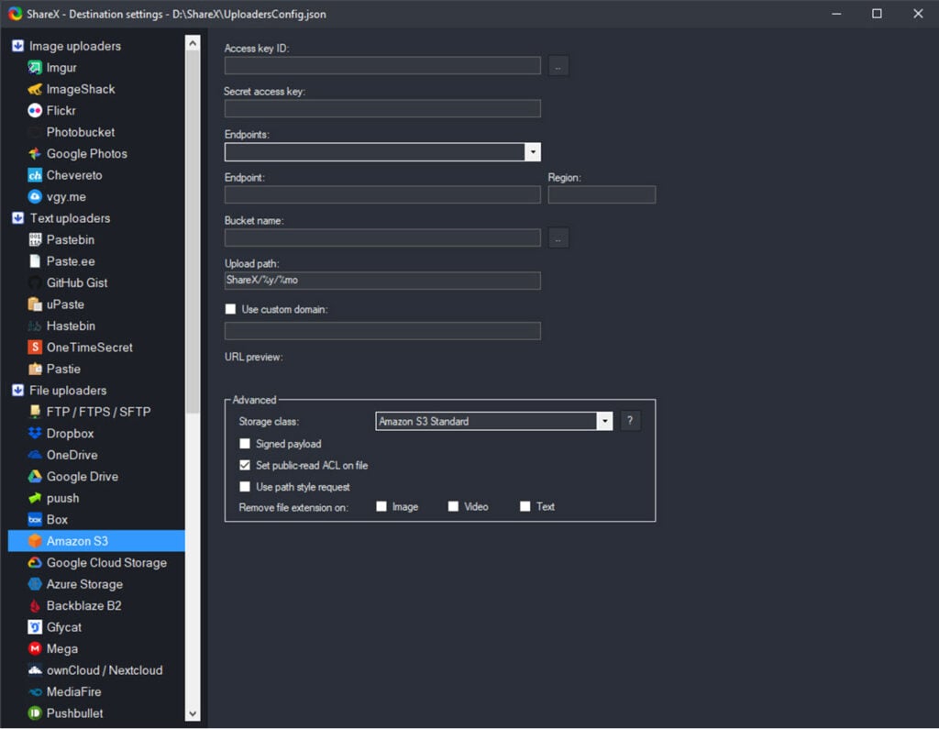Viewport: 939px width, 729px height.
Task: Click the sidebar scroll down arrow
Action: [193, 714]
